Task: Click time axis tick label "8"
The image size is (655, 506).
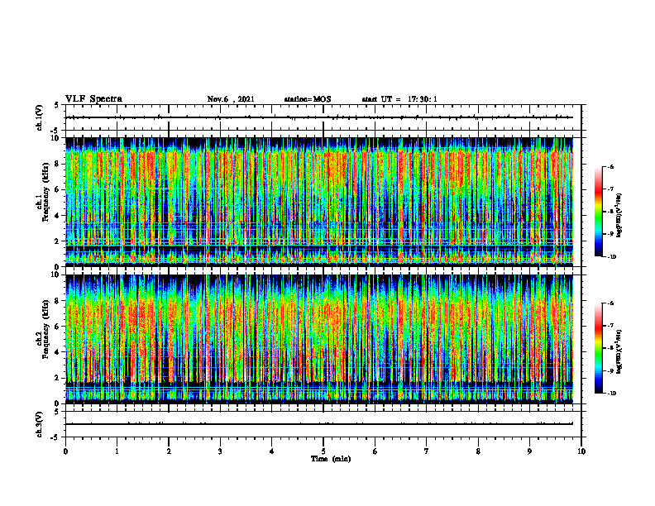Action: pos(478,451)
